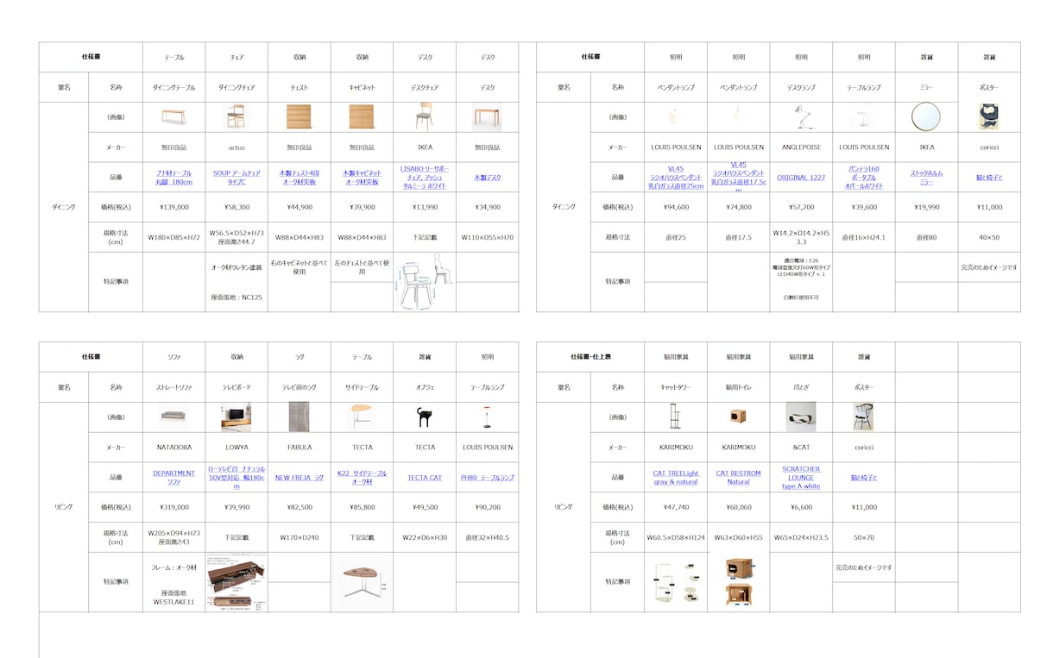
Task: Select the NATADORA sofa image
Action: [173, 417]
